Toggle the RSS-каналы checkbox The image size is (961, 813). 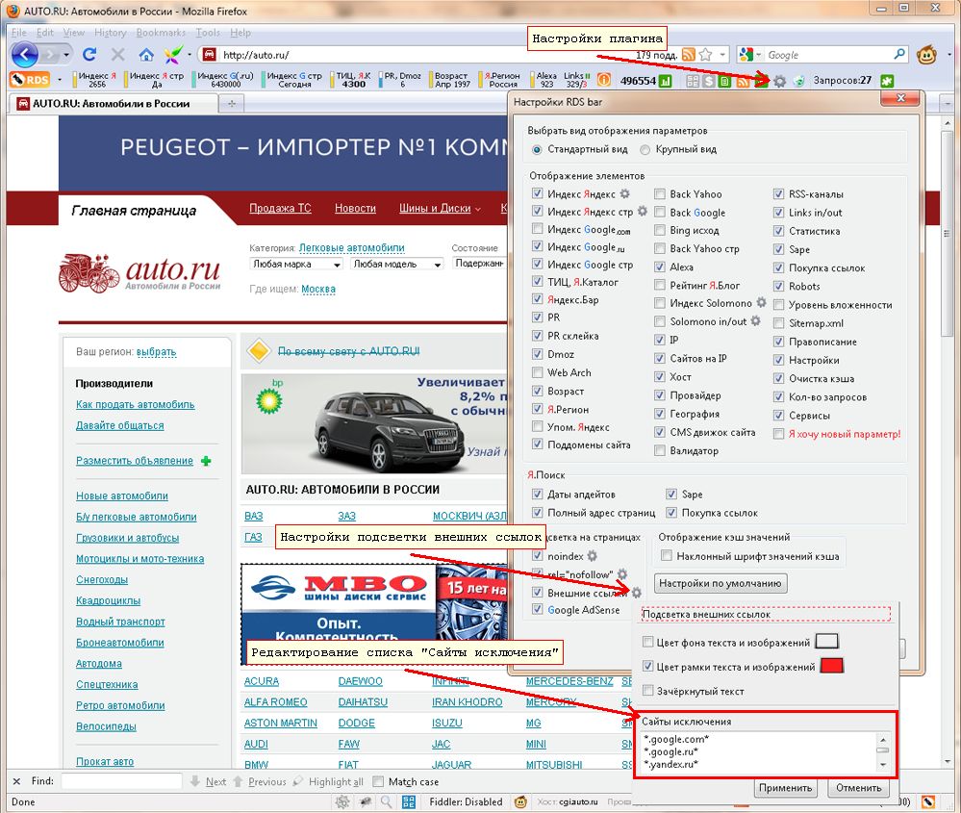778,194
